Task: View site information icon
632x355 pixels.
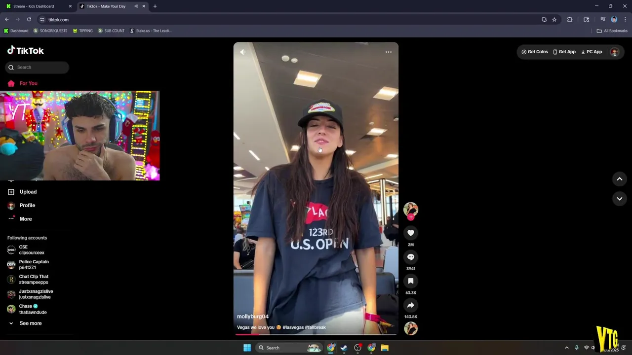Action: point(42,20)
